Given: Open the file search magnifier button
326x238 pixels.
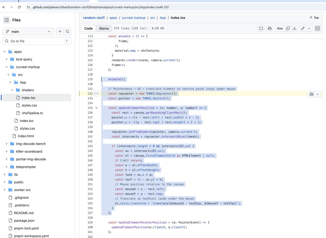Looking at the screenshot, I should (x=67, y=32).
